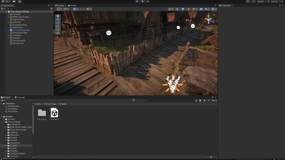The image size is (285, 160).
Task: Open the Hierarchy panel three-dot menu
Action: coord(52,5)
